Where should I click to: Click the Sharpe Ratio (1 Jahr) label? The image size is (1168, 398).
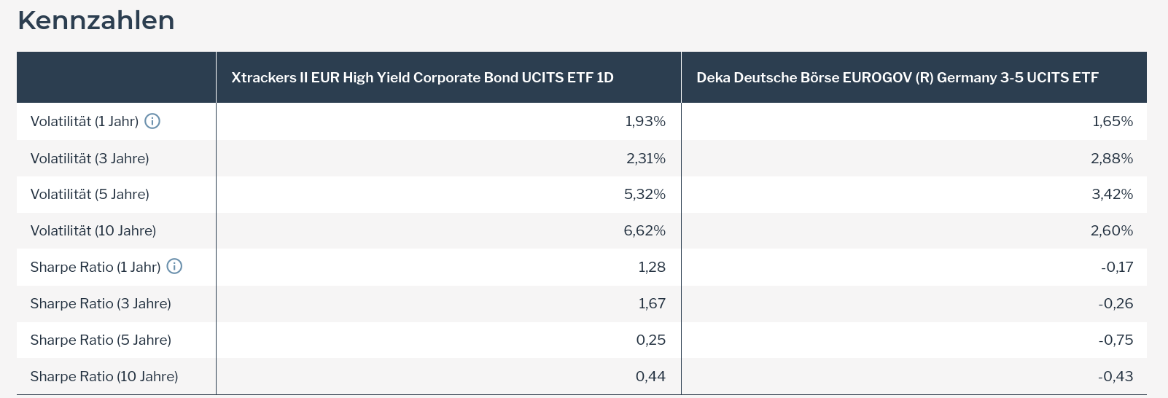point(96,268)
